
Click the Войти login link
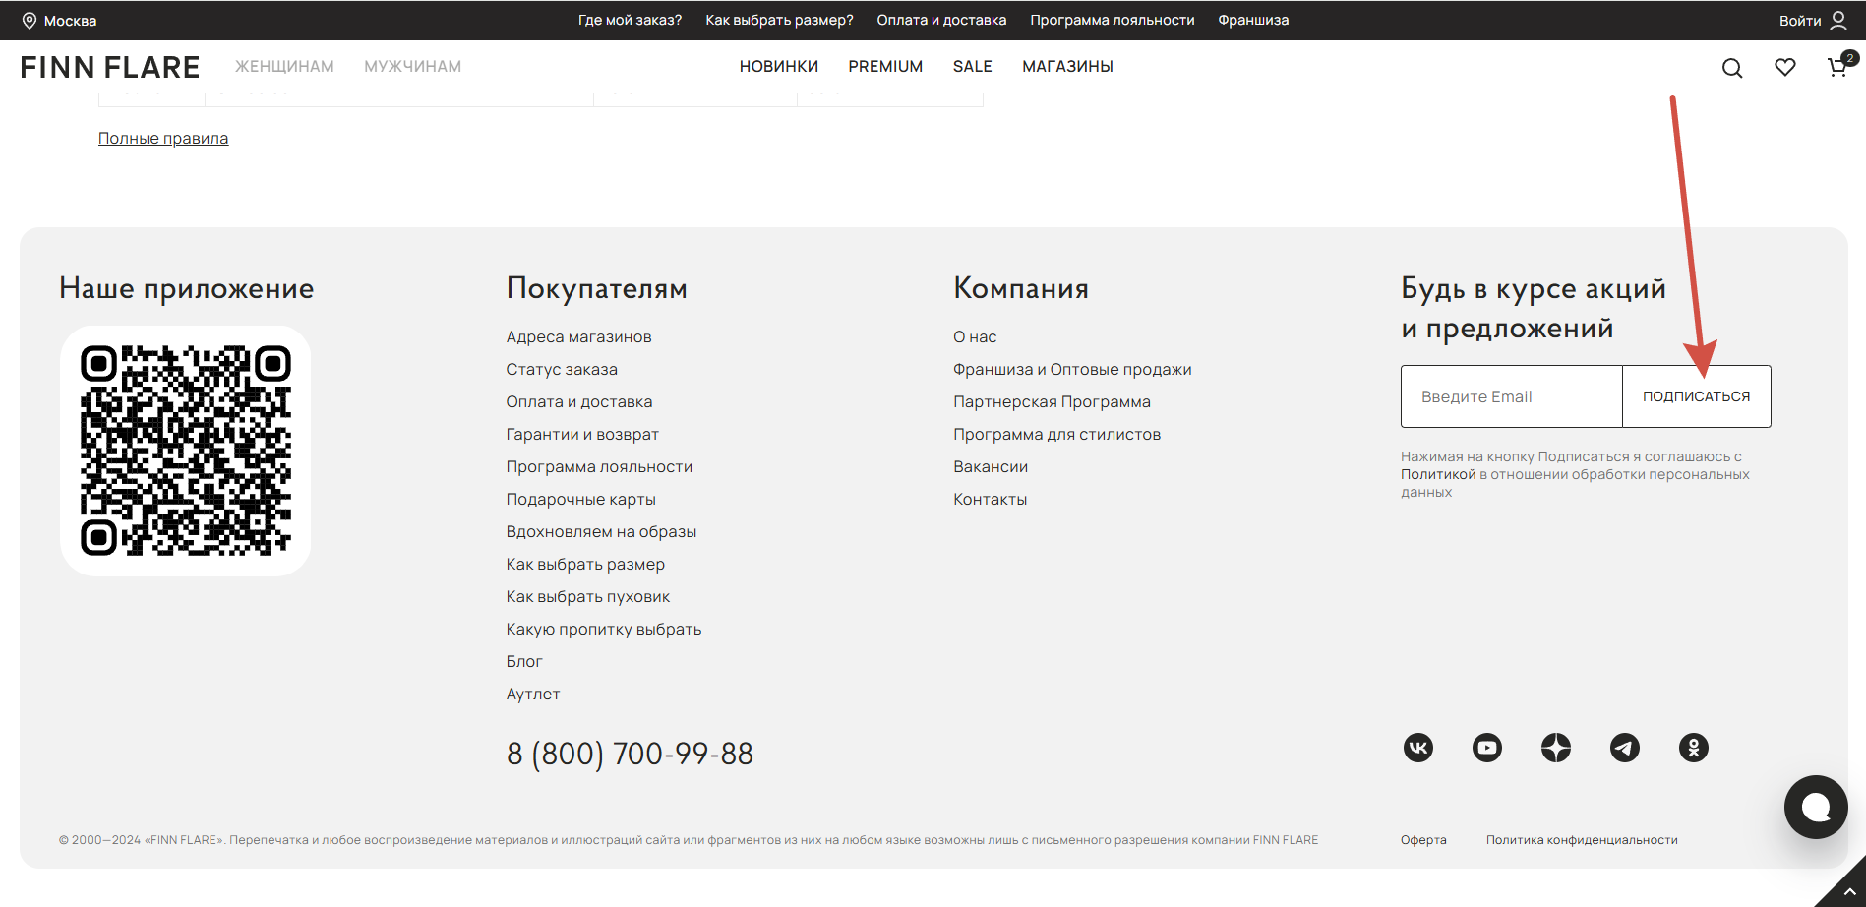pyautogui.click(x=1800, y=21)
